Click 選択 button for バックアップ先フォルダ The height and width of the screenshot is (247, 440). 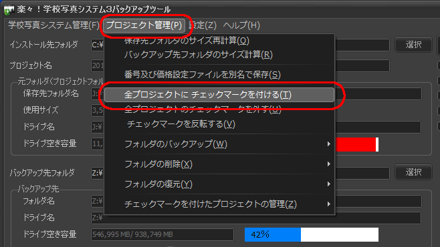coord(413,172)
